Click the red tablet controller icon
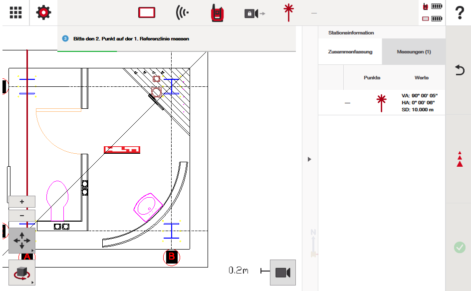 click(x=147, y=13)
